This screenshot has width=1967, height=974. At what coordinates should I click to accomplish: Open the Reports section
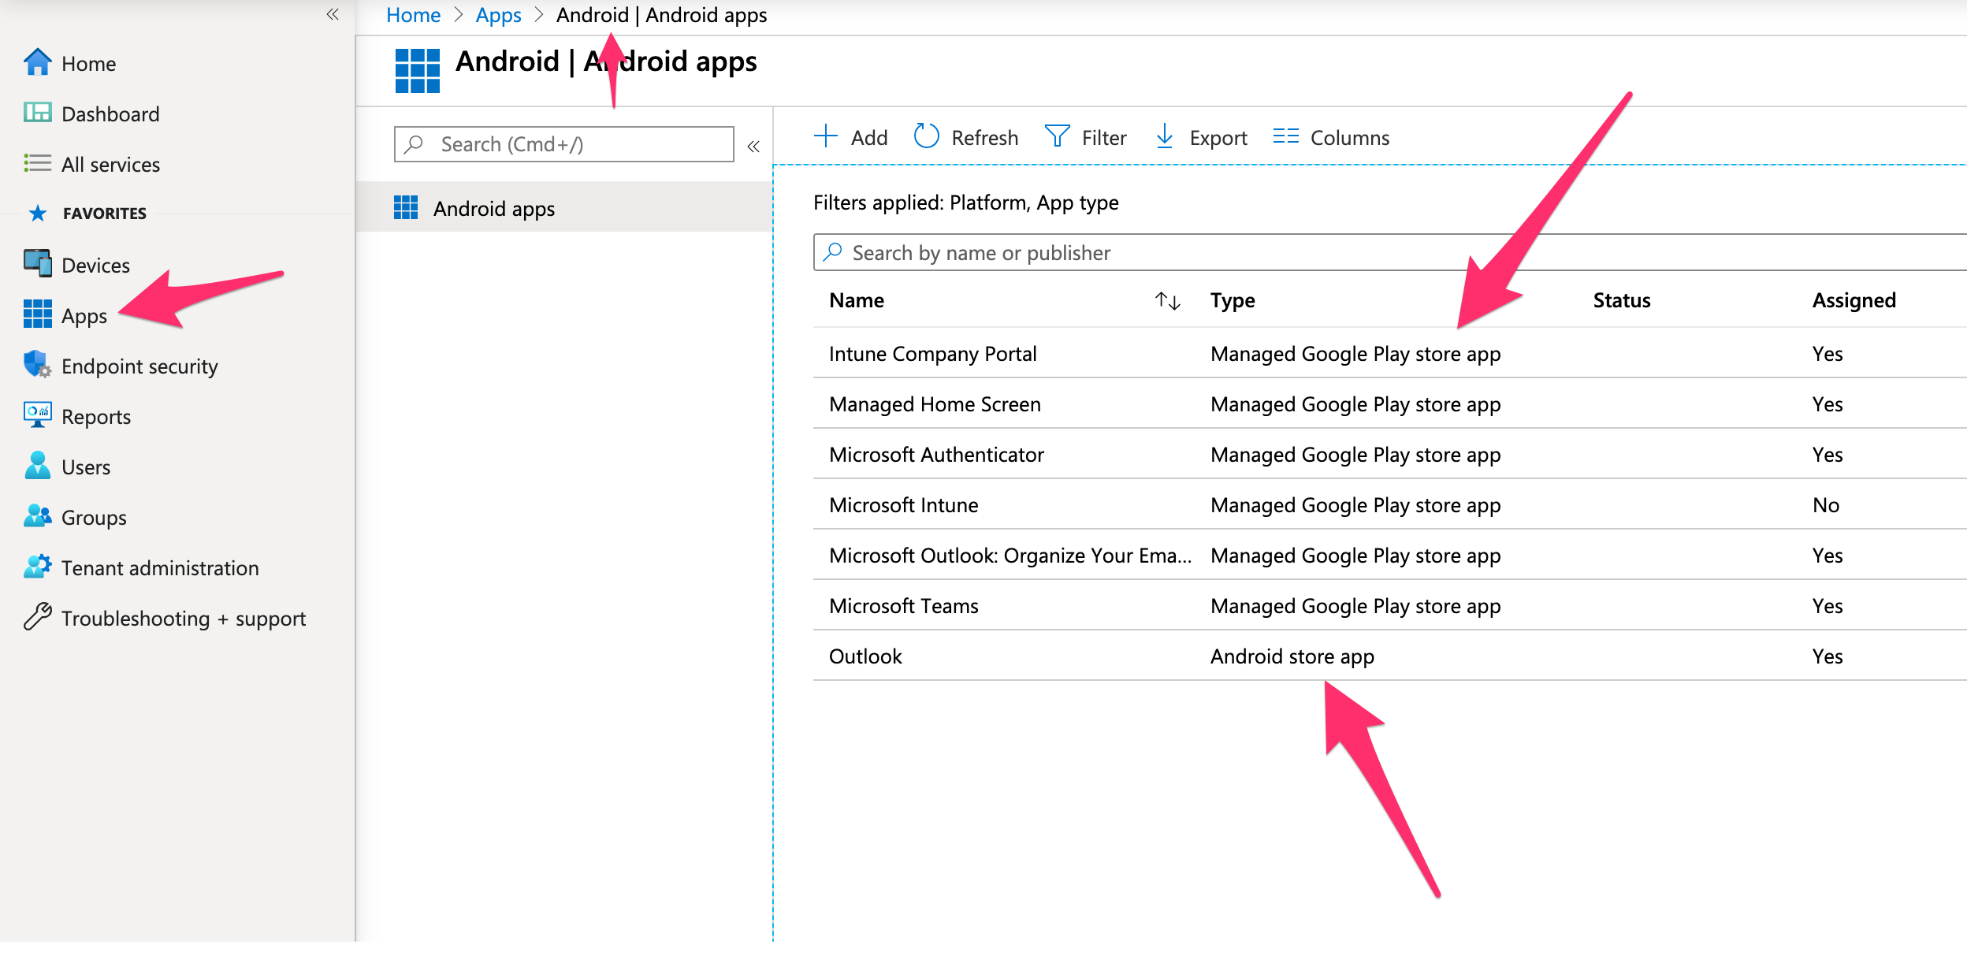click(x=96, y=416)
